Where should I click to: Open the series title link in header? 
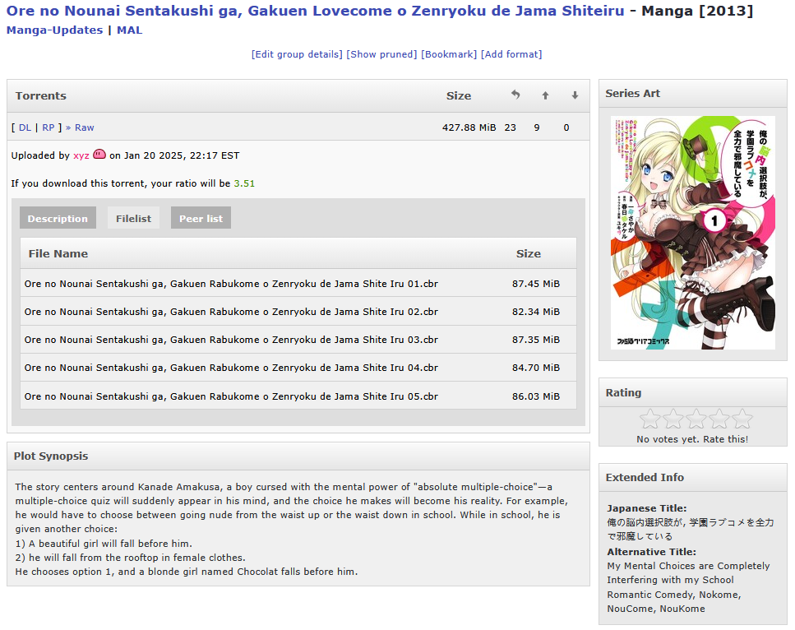(315, 11)
